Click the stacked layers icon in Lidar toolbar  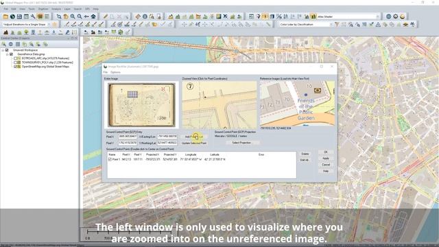pyautogui.click(x=405, y=25)
